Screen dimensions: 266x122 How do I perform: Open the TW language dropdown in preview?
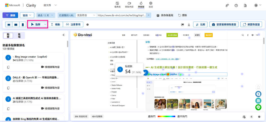258,35
